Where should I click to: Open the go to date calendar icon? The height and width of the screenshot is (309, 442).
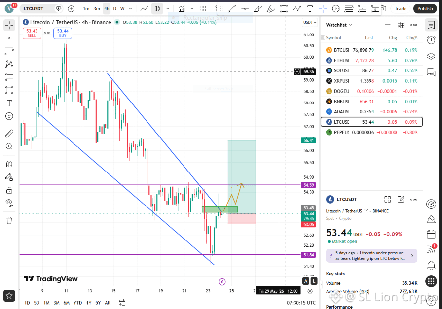[x=122, y=303]
